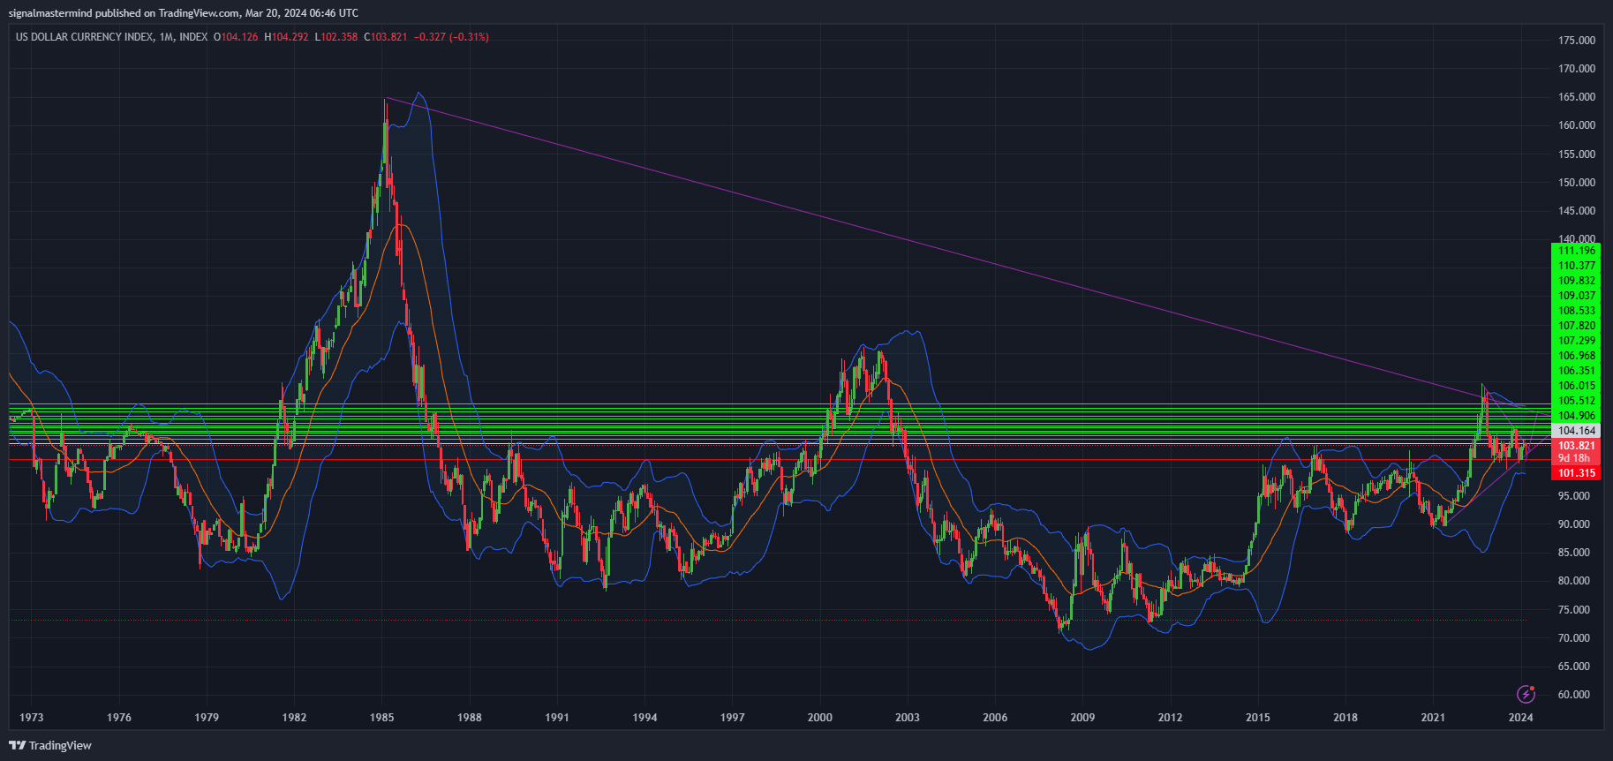Click the green 107.820 price label
1613x761 pixels.
1576,326
